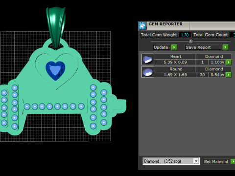Click the Save Report button
Image resolution: width=235 pixels, height=176 pixels.
click(x=204, y=47)
